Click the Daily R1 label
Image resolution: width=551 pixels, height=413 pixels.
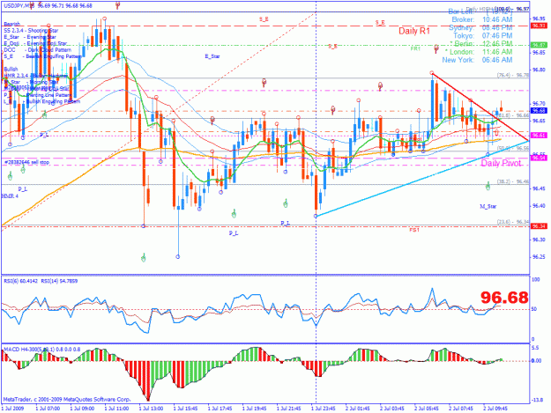tap(414, 31)
